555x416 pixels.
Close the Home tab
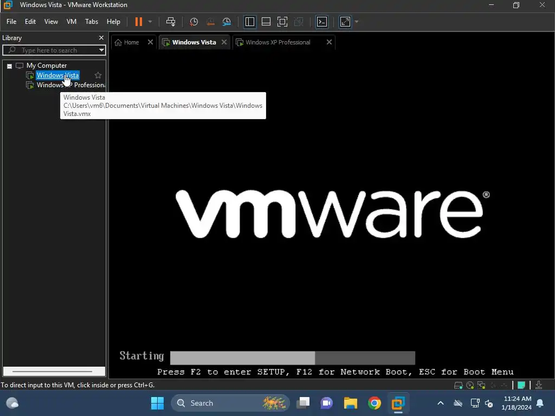click(x=150, y=42)
